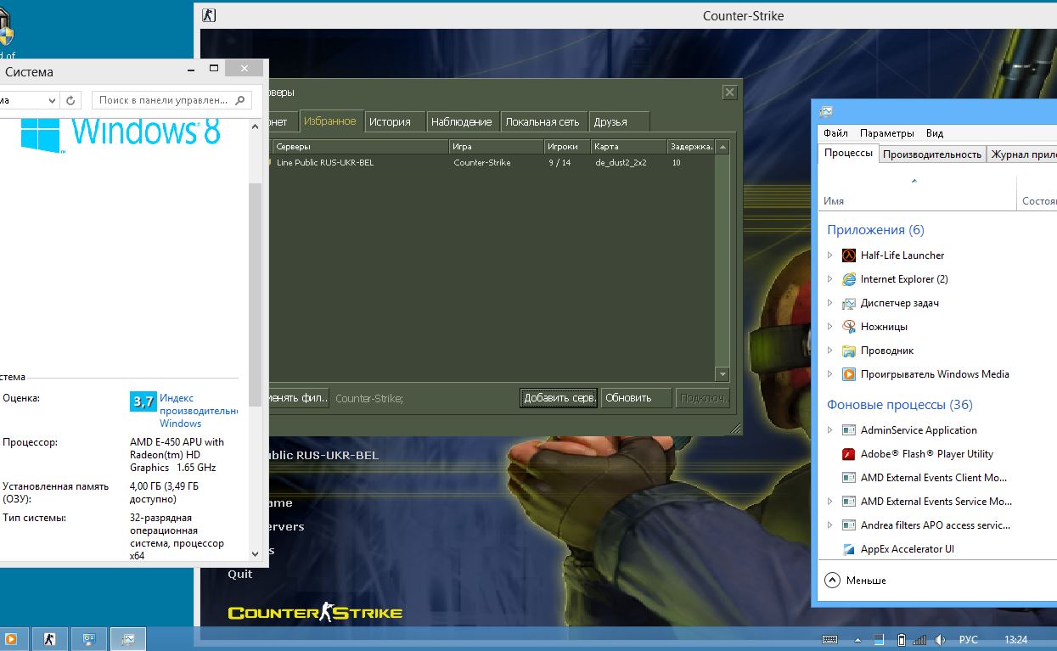
Task: Expand the Half-Life Launcher entry
Action: coord(830,255)
